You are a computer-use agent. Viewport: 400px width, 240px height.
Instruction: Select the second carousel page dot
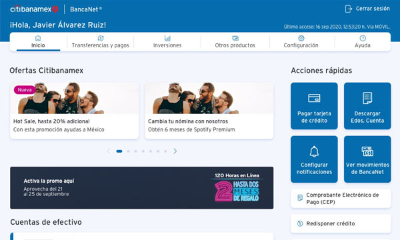(x=128, y=151)
